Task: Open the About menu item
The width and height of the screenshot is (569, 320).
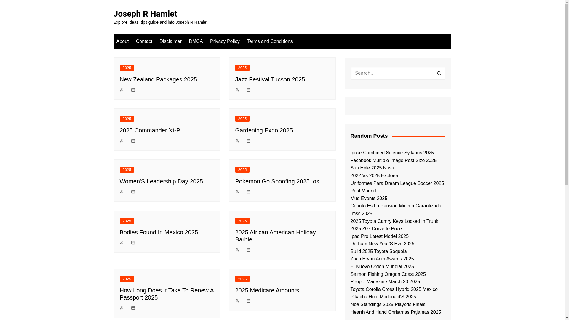Action: coord(122,41)
